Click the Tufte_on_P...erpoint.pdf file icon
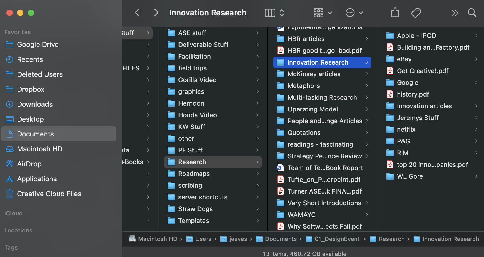 point(281,179)
